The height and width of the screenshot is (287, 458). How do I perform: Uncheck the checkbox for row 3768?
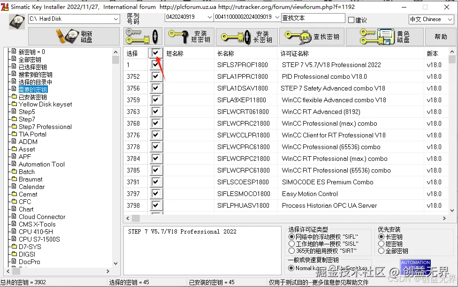click(155, 123)
